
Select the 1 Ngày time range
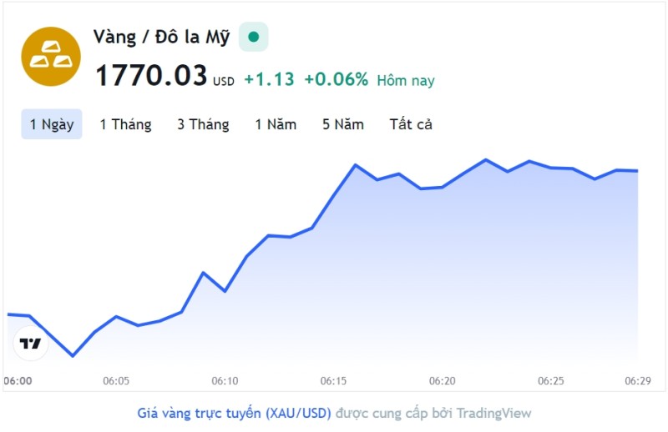click(x=52, y=124)
